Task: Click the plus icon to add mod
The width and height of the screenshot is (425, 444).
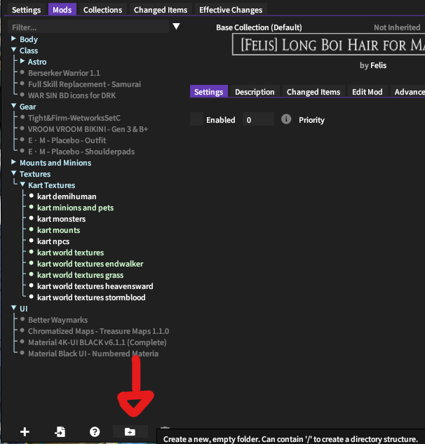Action: [25, 432]
